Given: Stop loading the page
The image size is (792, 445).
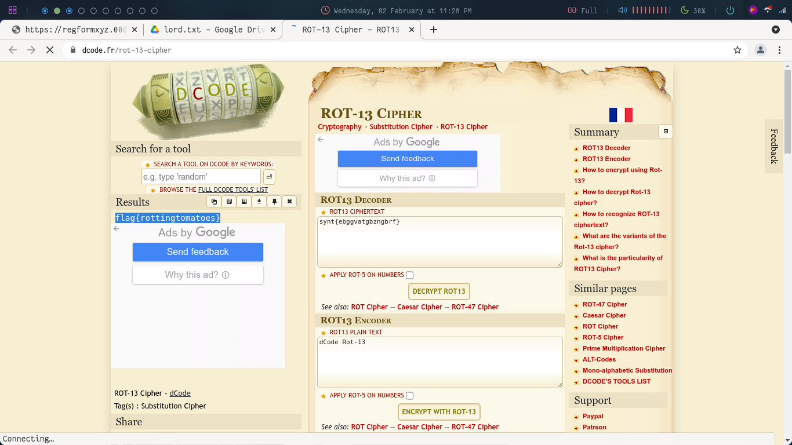Looking at the screenshot, I should [50, 50].
